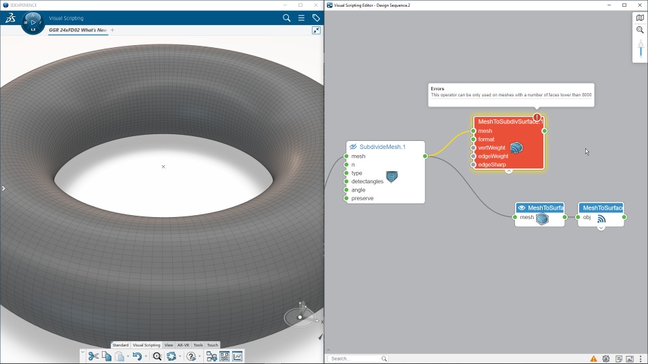This screenshot has height=364, width=648.
Task: Toggle visibility eye on SubdivideMesh.1 node
Action: (x=353, y=146)
